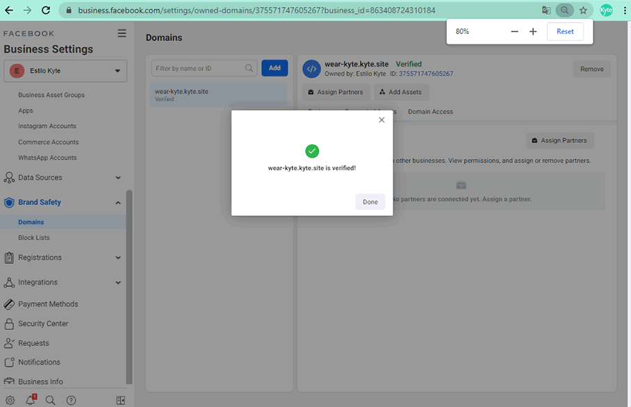
Task: Open the settings gear in the sidebar footer
Action: pyautogui.click(x=10, y=400)
